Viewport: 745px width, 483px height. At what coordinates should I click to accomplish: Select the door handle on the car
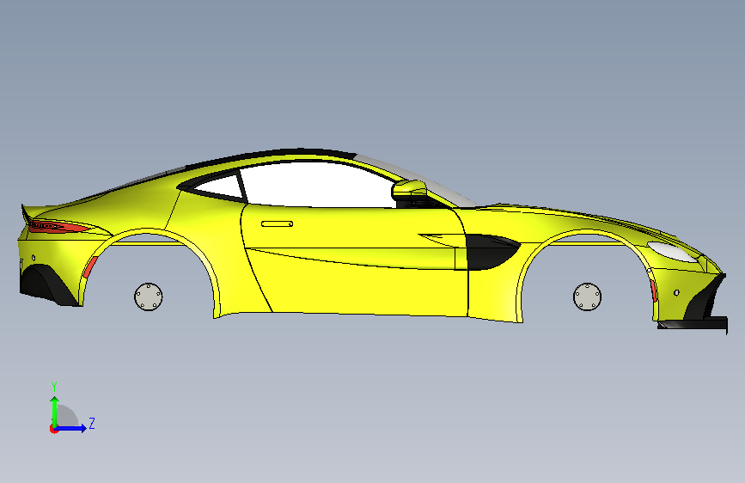277,223
